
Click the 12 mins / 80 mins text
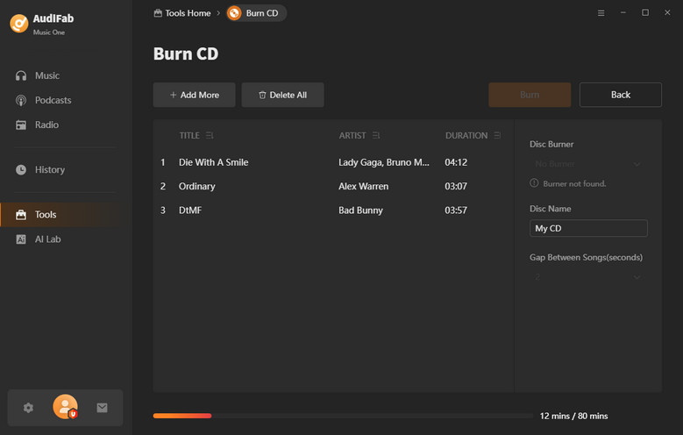click(x=573, y=416)
